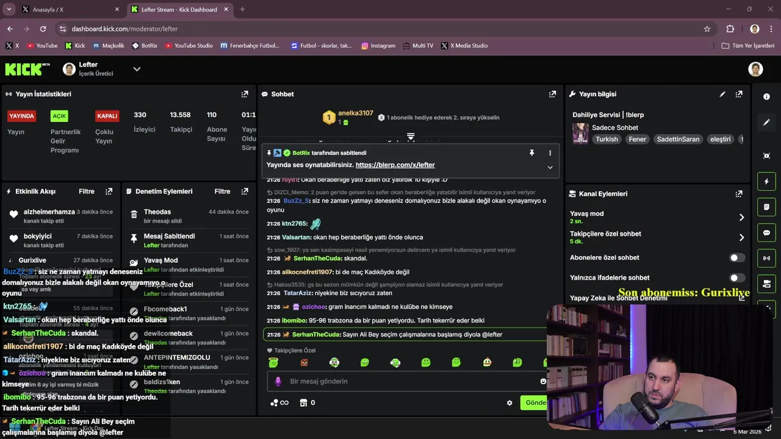
Task: Unpin the BotRix pinned message
Action: click(x=531, y=153)
